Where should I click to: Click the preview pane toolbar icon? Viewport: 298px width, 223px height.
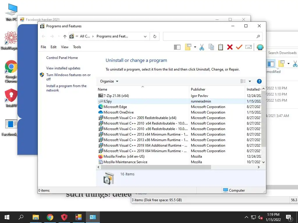177,47
